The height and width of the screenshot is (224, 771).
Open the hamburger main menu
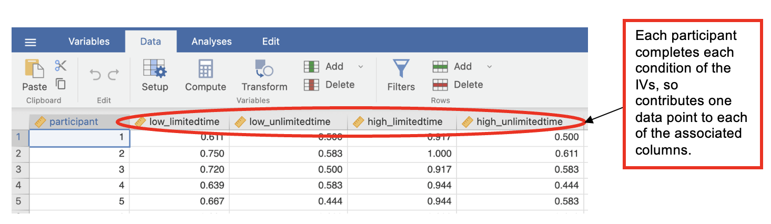(31, 42)
